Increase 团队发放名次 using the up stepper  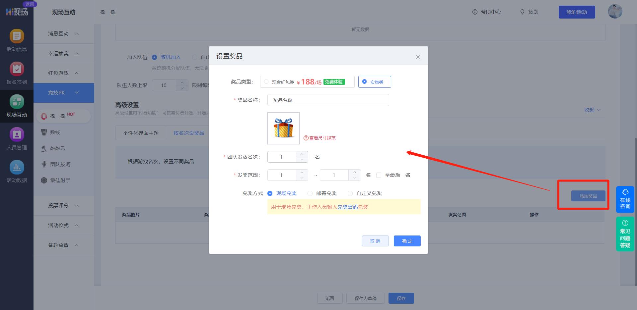coord(302,154)
